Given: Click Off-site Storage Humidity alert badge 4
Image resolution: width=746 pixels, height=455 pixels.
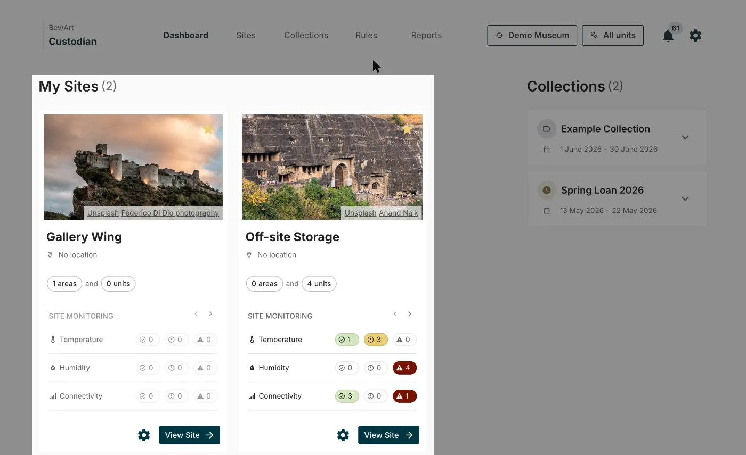Looking at the screenshot, I should pos(404,368).
